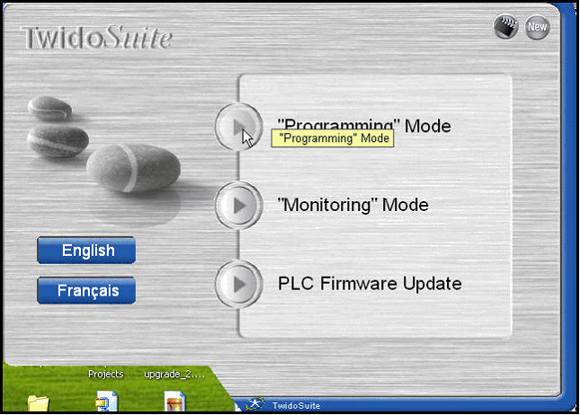580x415 pixels.
Task: Click the TwidoSuite logo title
Action: 97,38
